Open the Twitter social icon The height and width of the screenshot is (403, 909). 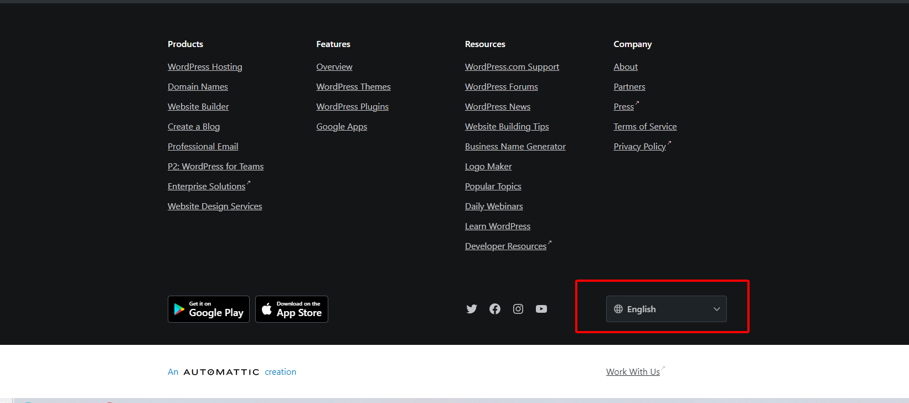(x=472, y=309)
